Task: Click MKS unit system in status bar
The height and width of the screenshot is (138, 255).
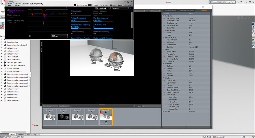Action: pyautogui.click(x=243, y=137)
